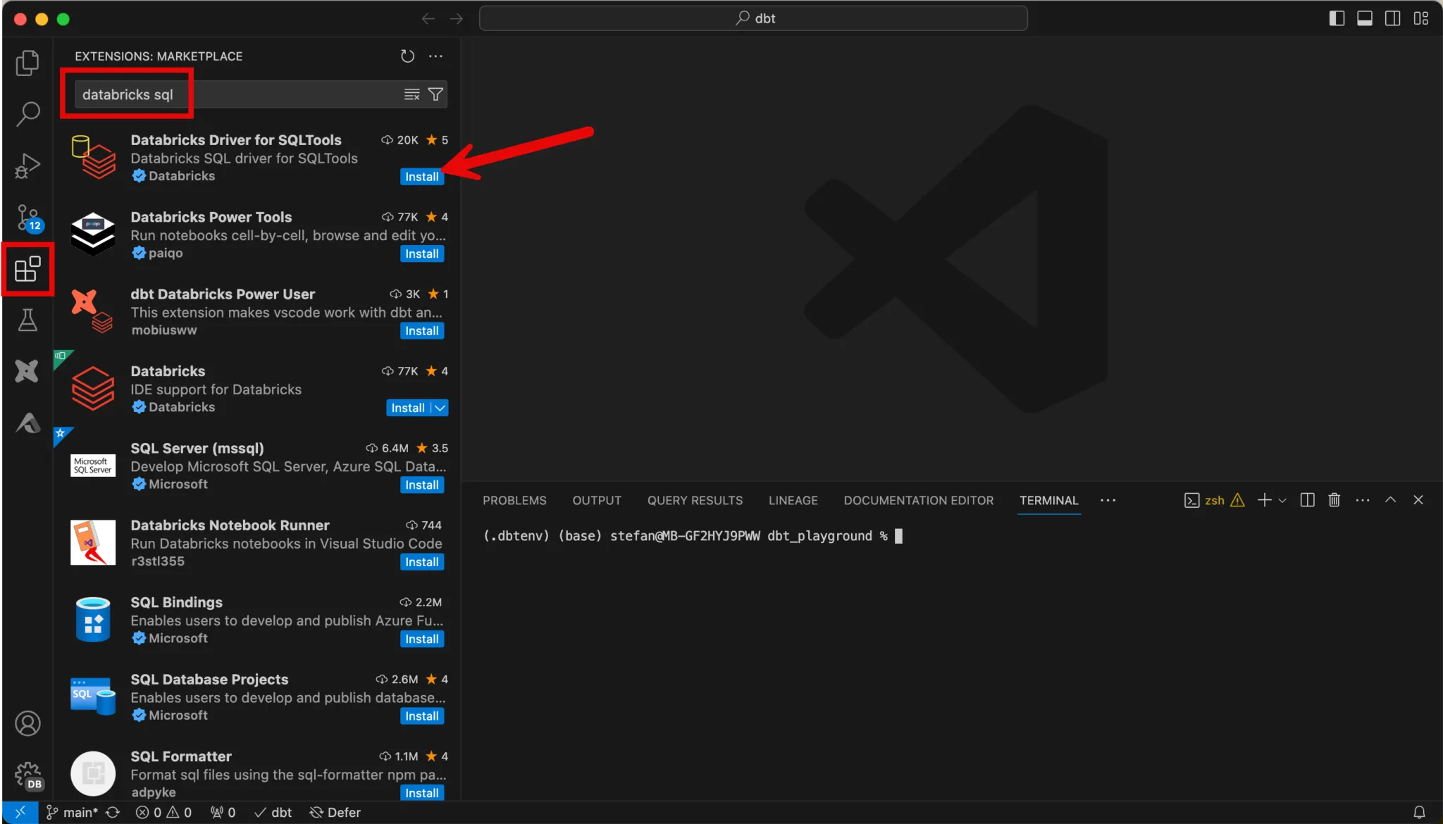
Task: Open new terminal launch profile dropdown
Action: pos(1282,501)
